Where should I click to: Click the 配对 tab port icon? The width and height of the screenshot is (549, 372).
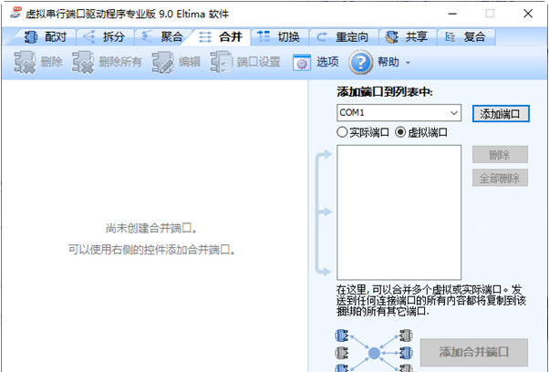[31, 36]
